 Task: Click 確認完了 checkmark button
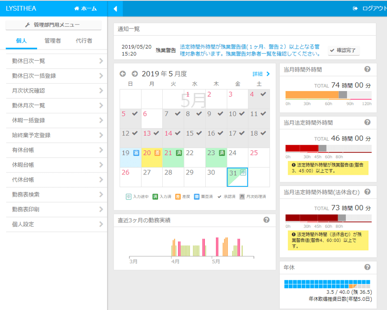[343, 50]
